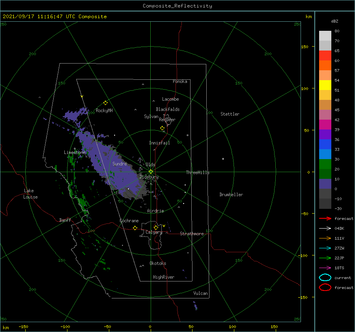Click the Stettler city label
The width and height of the screenshot is (355, 332).
[x=230, y=114]
